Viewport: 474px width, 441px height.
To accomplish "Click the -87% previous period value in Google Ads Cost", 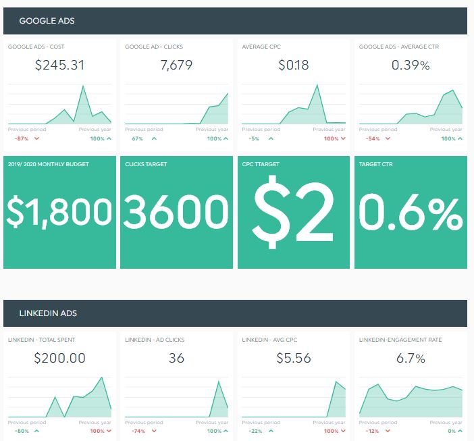I will 22,138.
